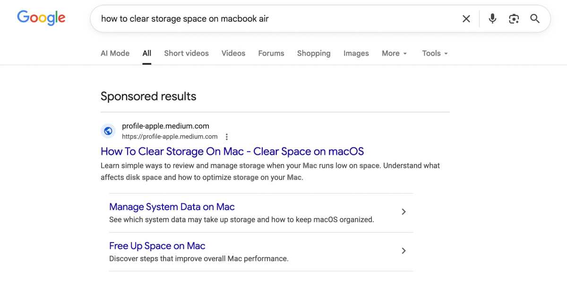Switch to the Forums tab
This screenshot has width=567, height=286.
271,53
